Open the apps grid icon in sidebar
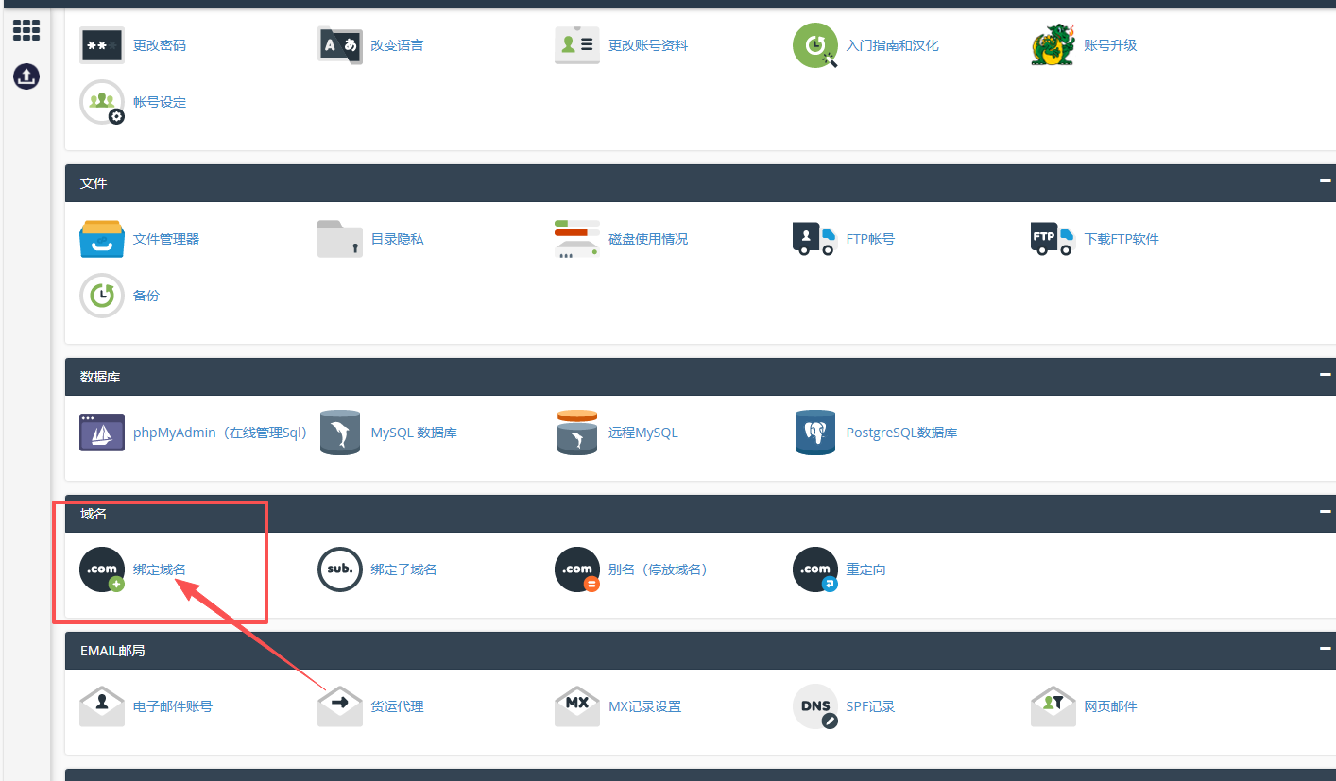 point(26,30)
